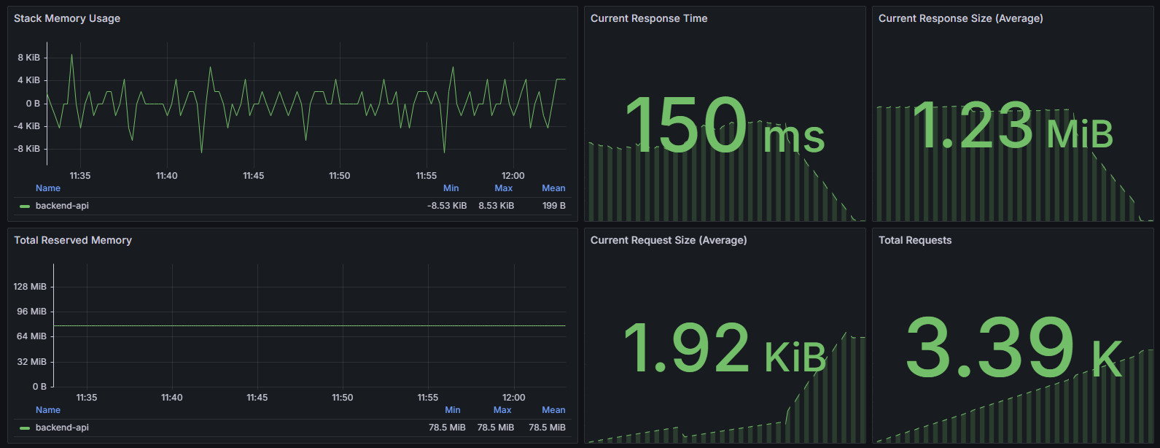Open the Stack Memory Usage panel title menu
The width and height of the screenshot is (1160, 448).
tap(67, 18)
